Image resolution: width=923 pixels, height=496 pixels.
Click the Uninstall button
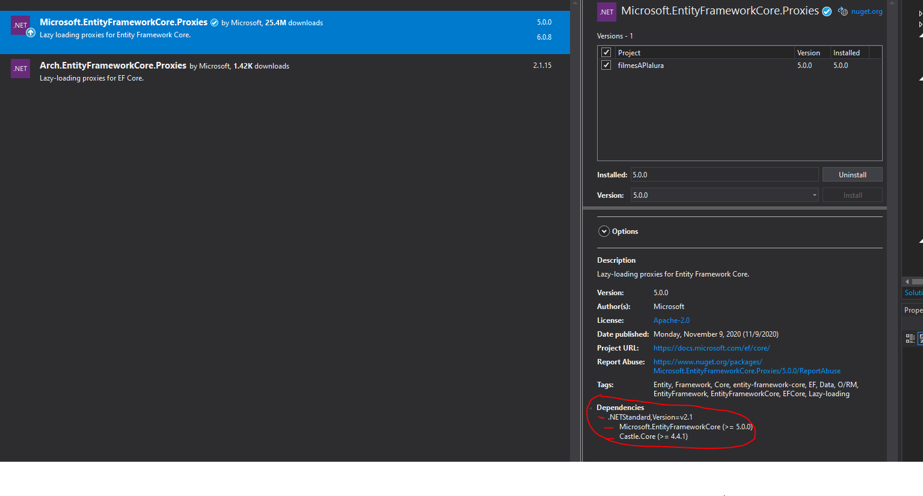pyautogui.click(x=852, y=174)
